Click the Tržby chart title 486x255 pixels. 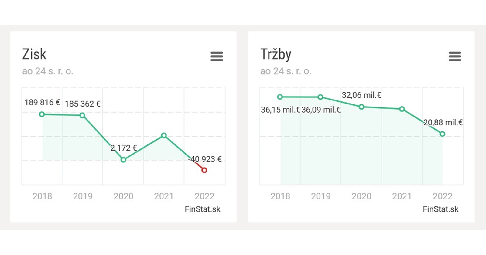pyautogui.click(x=276, y=54)
